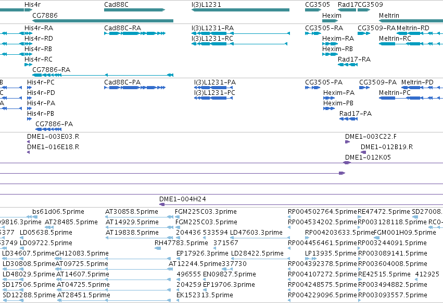Screen dimensions: 443x303
Task: Open the CG3505-PA protein label
Action: pos(324,82)
